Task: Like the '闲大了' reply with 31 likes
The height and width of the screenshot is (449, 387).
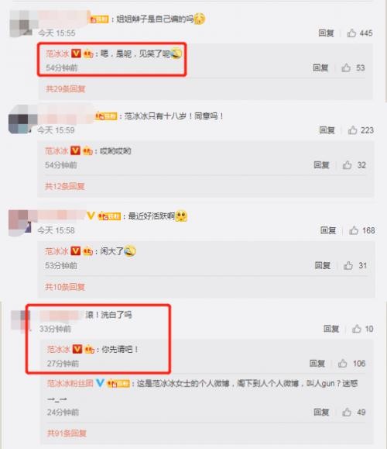Action: tap(348, 265)
